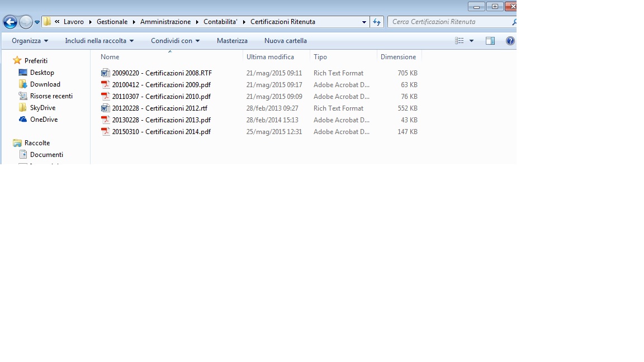Select the 20100412 Certificazioni 2009 PDF icon
Viewport: 644px width, 362px height.
[x=105, y=85]
